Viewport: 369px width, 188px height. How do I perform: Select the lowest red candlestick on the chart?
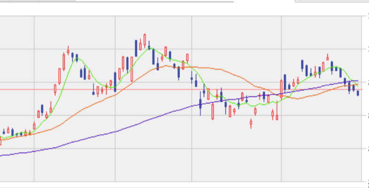(251, 124)
